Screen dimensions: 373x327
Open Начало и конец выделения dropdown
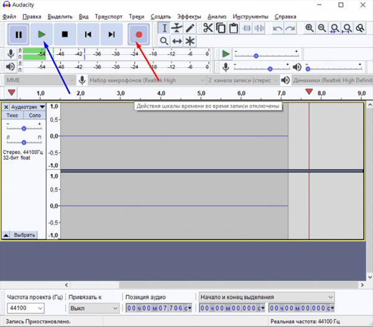tap(267, 297)
